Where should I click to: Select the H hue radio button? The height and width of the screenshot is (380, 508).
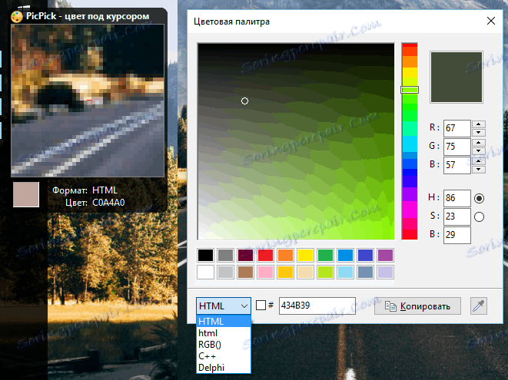(x=479, y=198)
